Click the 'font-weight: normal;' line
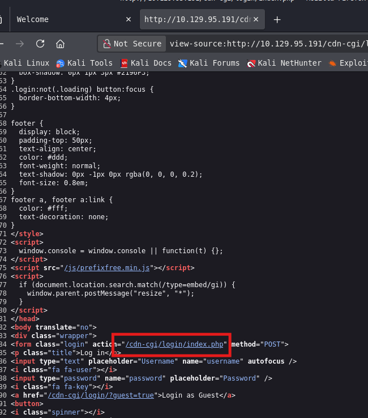 59,166
